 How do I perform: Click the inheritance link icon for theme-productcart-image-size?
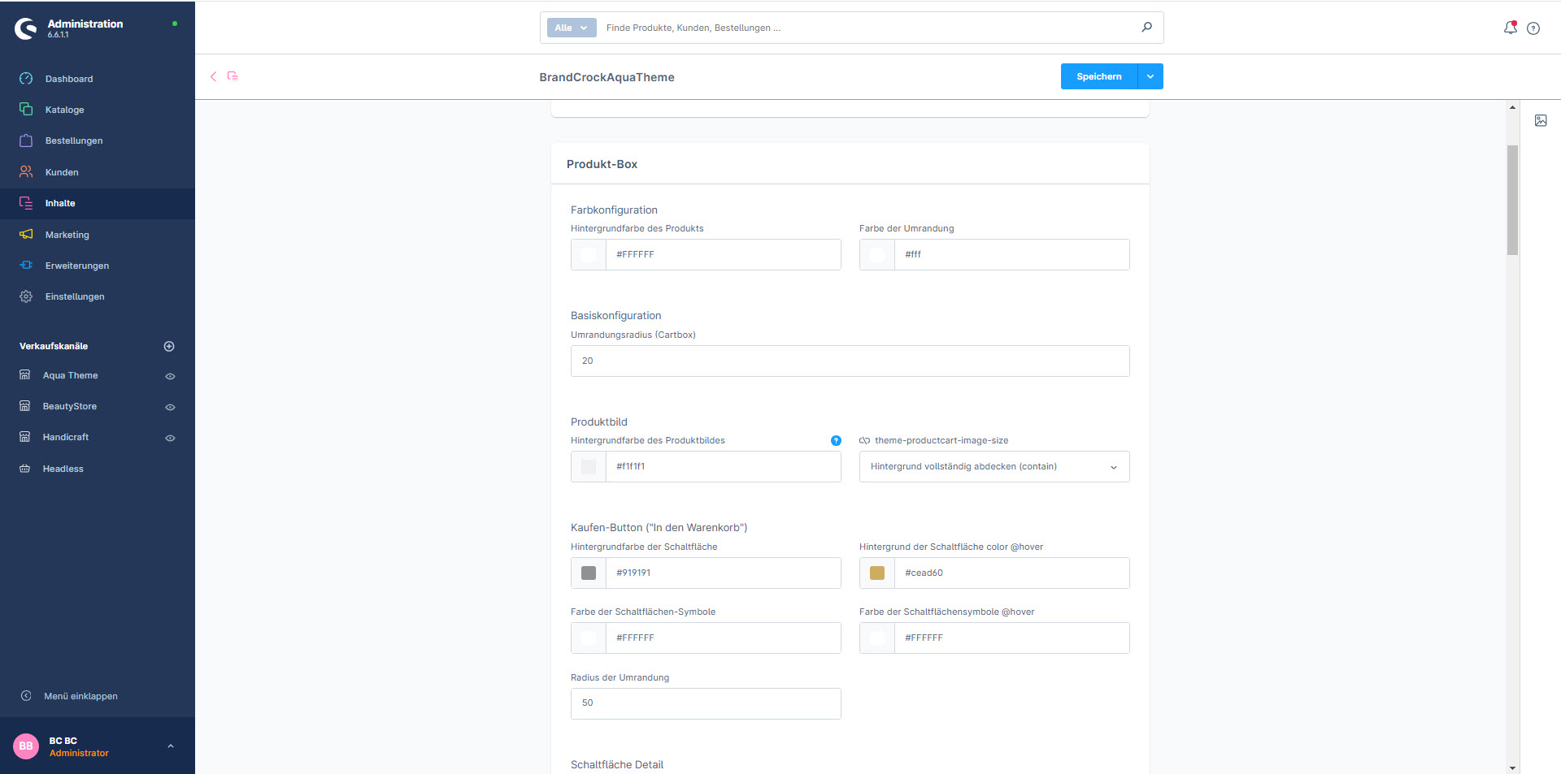tap(864, 441)
